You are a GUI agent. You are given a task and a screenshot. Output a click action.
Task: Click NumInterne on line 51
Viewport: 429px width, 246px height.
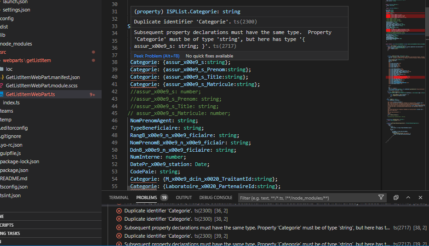pos(145,157)
